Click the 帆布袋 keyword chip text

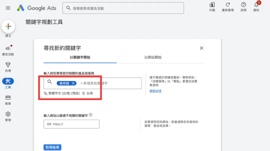[x=64, y=83]
